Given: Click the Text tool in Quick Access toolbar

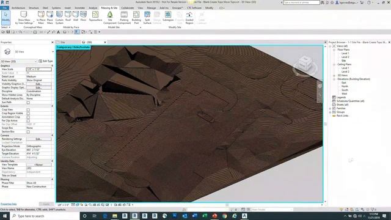Looking at the screenshot, I should pyautogui.click(x=59, y=32).
